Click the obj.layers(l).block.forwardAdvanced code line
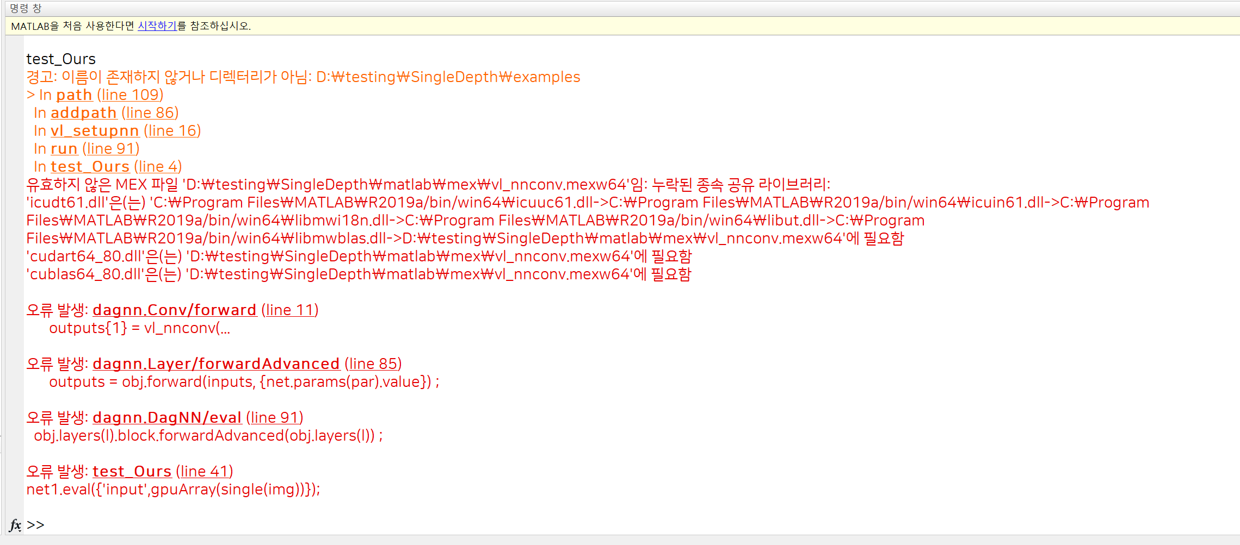This screenshot has width=1240, height=545. pos(208,435)
